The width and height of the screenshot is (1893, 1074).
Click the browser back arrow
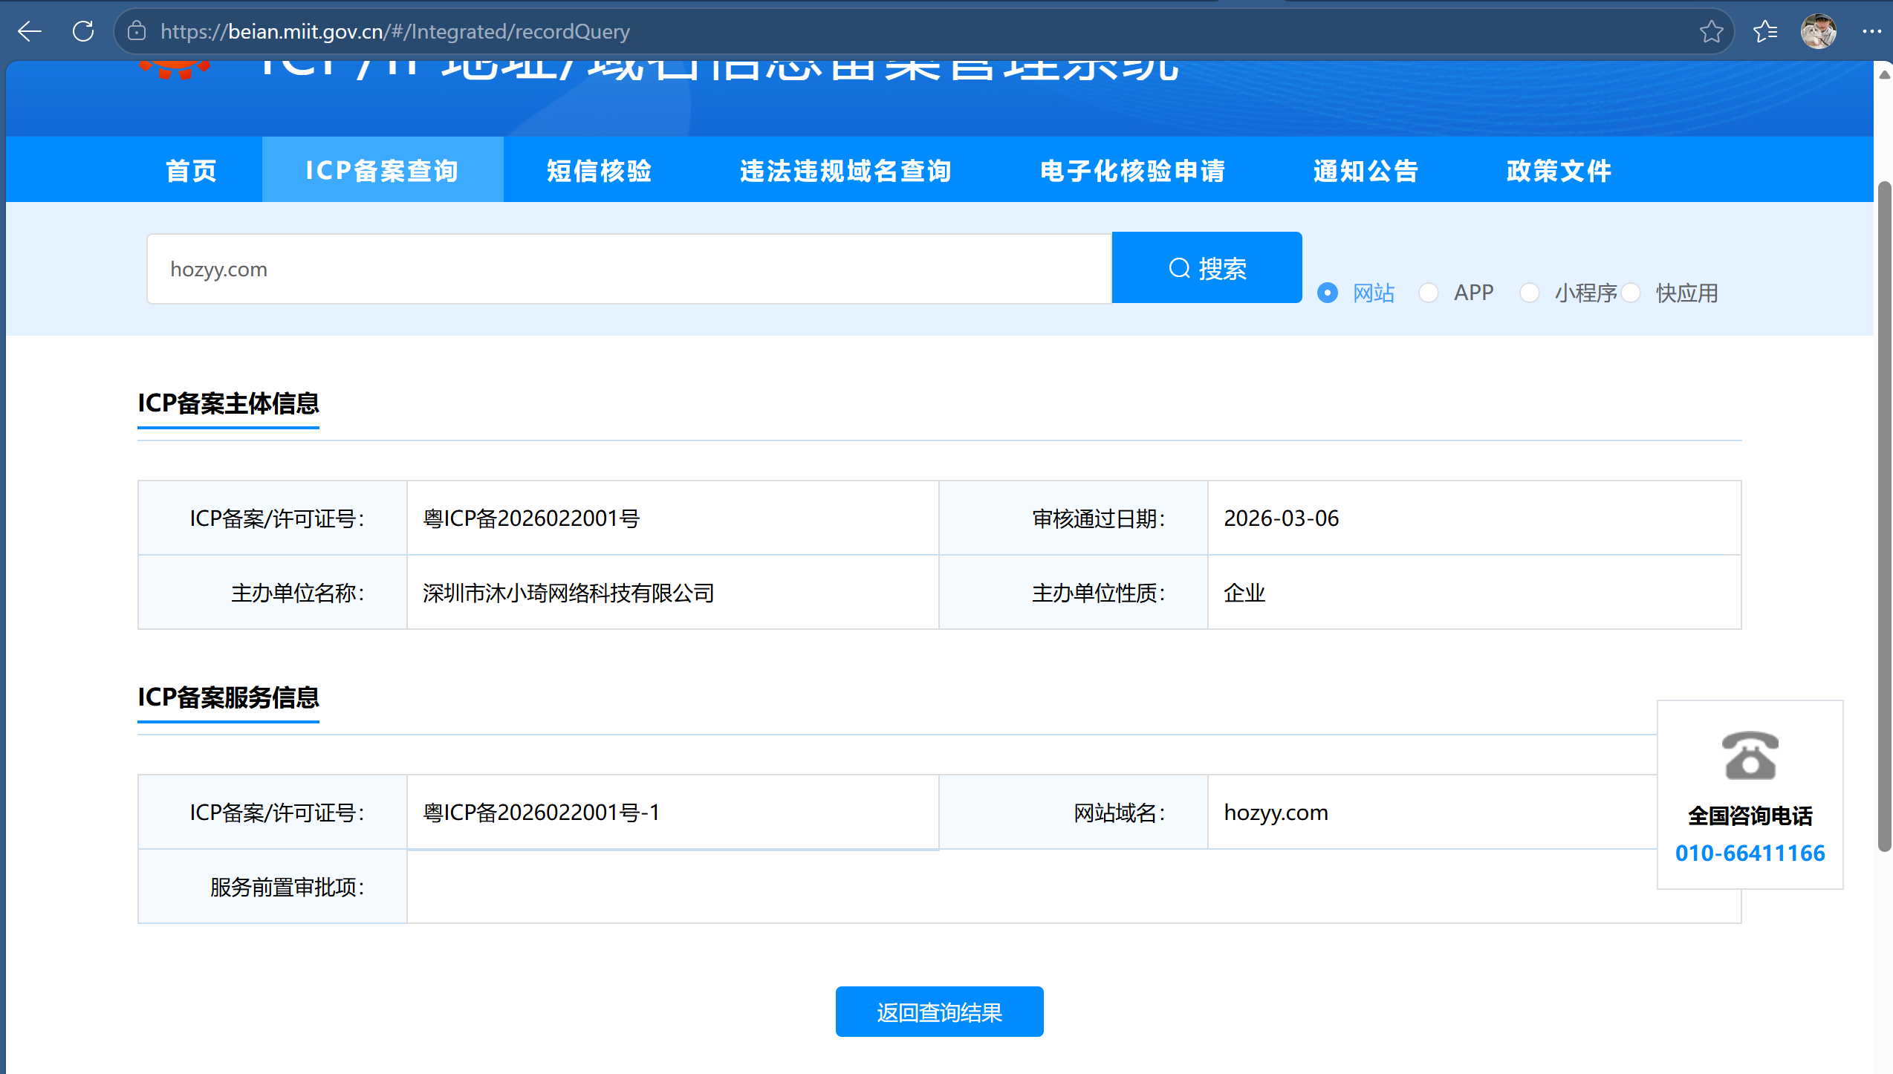coord(30,31)
